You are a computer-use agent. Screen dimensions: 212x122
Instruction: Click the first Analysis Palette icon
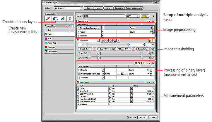pyautogui.click(x=48, y=19)
